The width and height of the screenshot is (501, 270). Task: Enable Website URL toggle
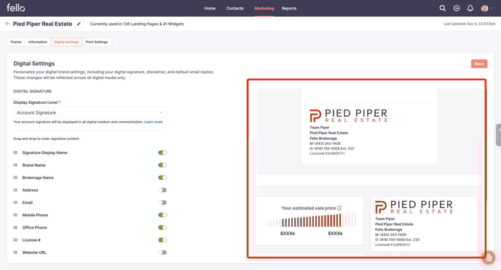(x=162, y=253)
